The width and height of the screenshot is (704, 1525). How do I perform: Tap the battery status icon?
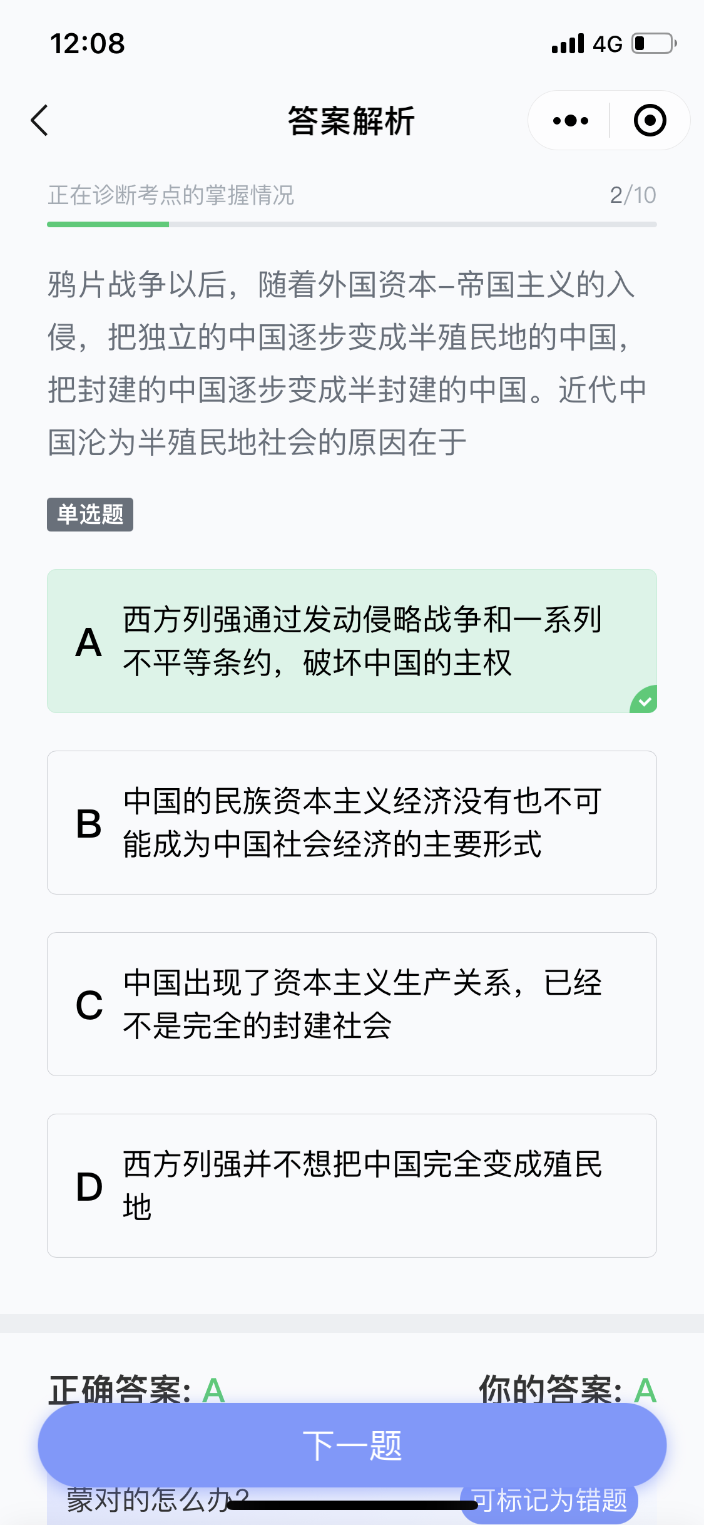(x=654, y=44)
